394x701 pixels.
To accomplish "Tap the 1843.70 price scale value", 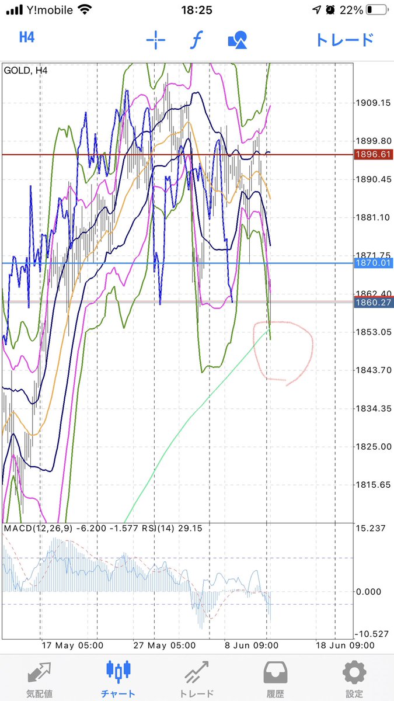I will 374,370.
